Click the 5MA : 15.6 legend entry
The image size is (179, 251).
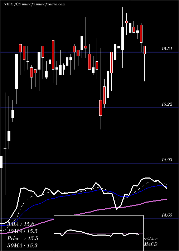(21, 224)
